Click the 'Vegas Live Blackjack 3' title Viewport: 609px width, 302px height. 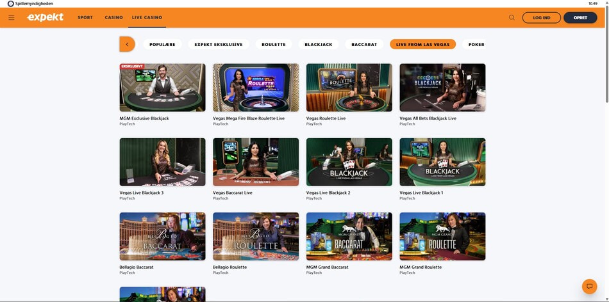pyautogui.click(x=142, y=193)
